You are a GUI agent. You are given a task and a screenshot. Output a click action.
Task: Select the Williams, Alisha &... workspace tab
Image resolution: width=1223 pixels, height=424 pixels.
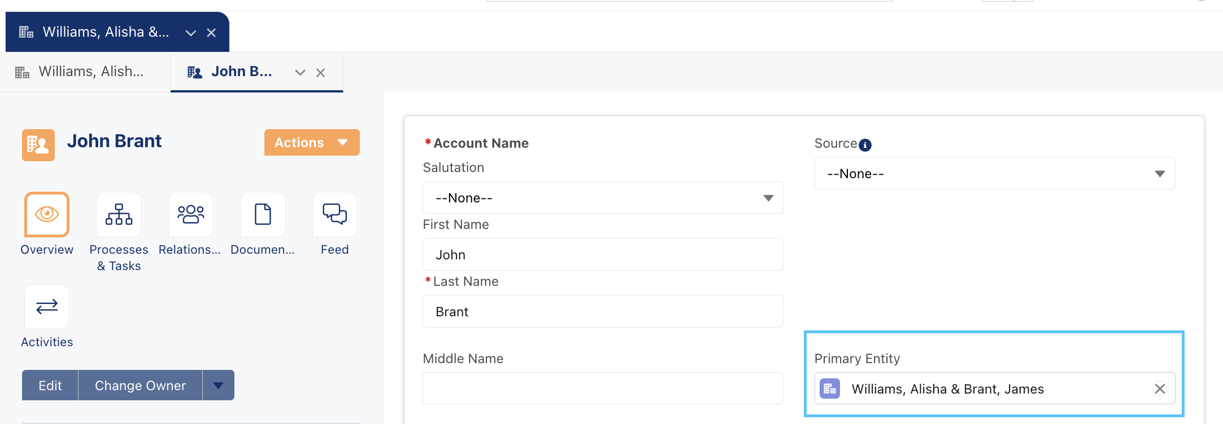coord(105,32)
